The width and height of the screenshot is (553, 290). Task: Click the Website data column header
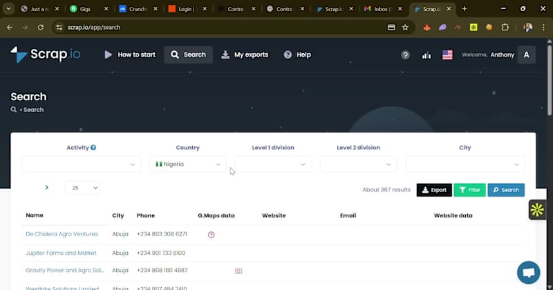tap(453, 215)
